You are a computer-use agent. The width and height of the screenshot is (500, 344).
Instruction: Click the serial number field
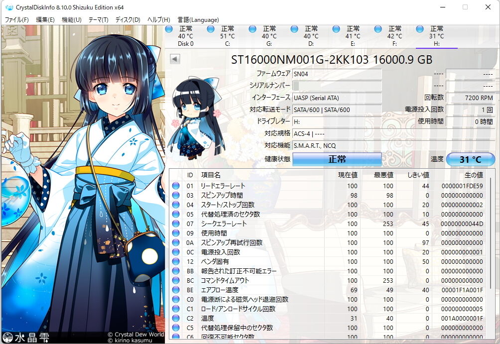(337, 86)
